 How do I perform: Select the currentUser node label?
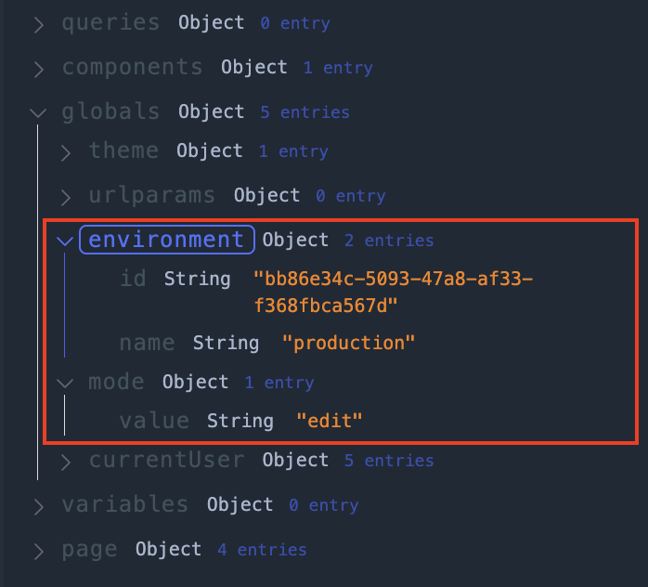coord(166,460)
